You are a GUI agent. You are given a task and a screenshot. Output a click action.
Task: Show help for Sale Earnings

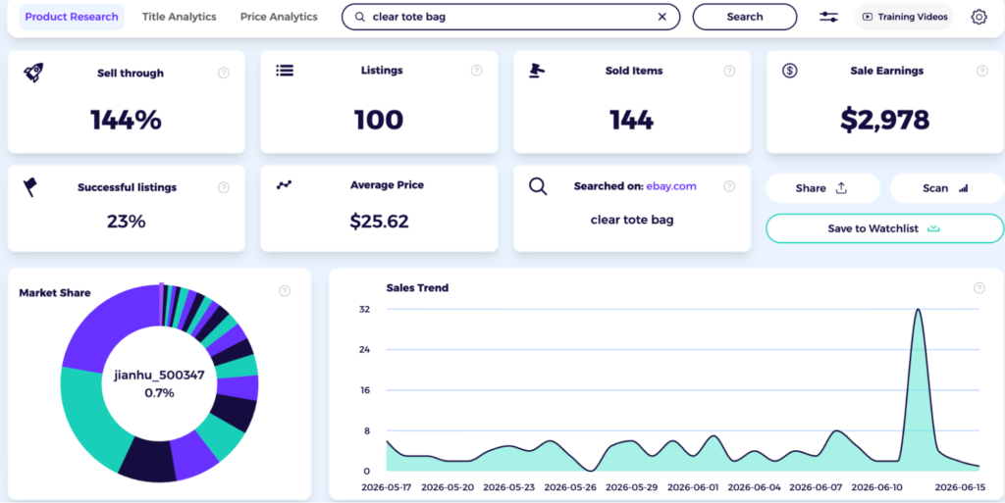(981, 71)
